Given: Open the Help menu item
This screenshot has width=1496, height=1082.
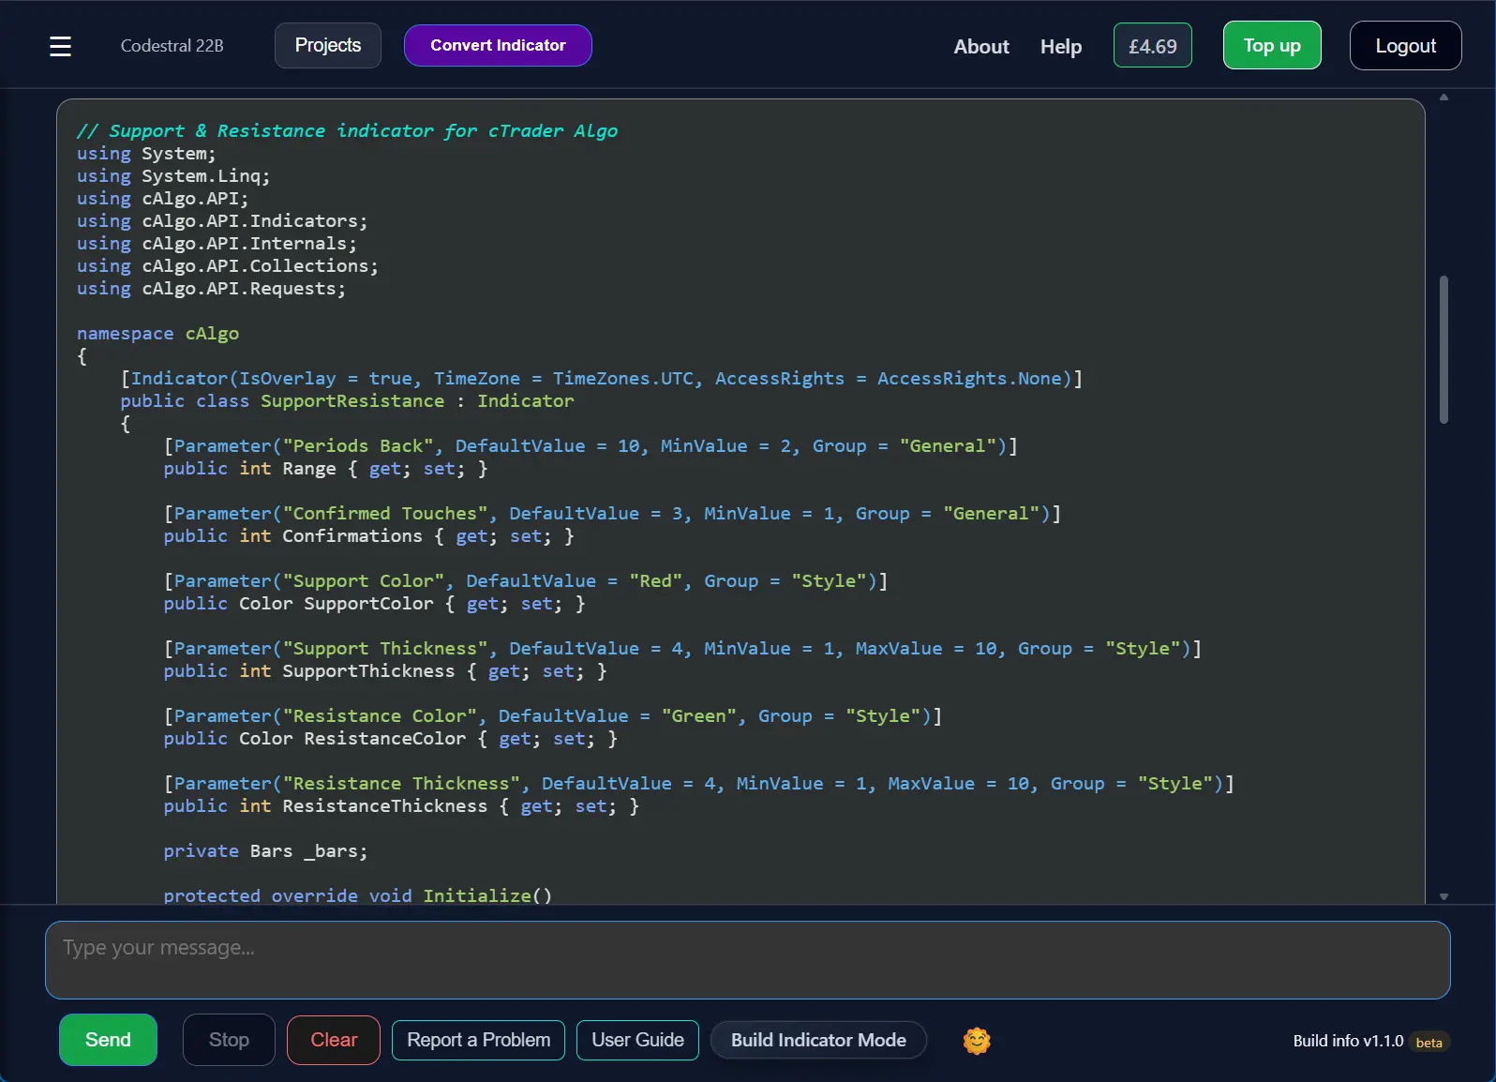Looking at the screenshot, I should 1060,46.
